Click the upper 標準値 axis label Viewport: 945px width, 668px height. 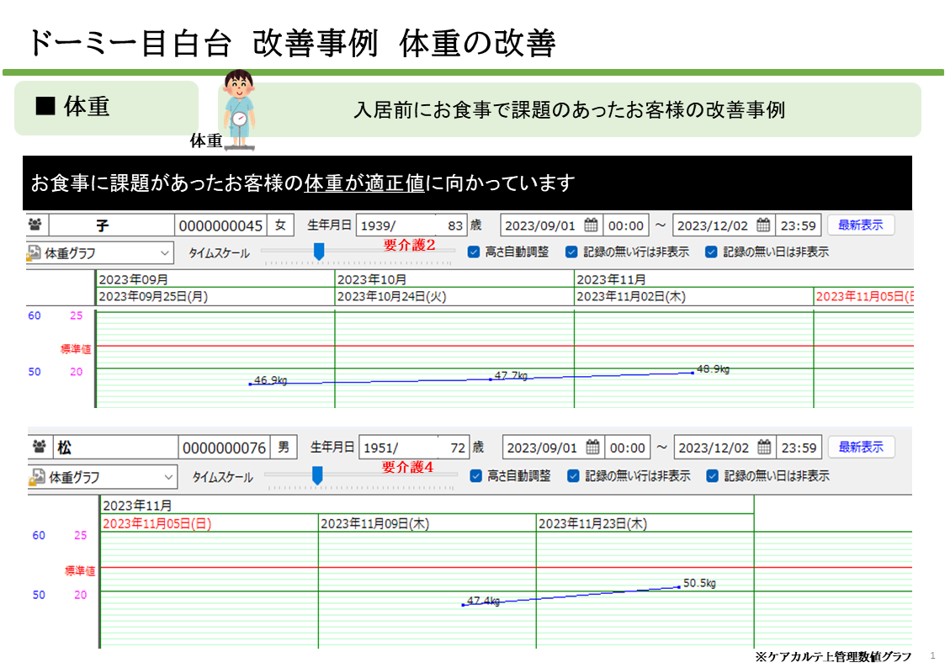pyautogui.click(x=76, y=349)
